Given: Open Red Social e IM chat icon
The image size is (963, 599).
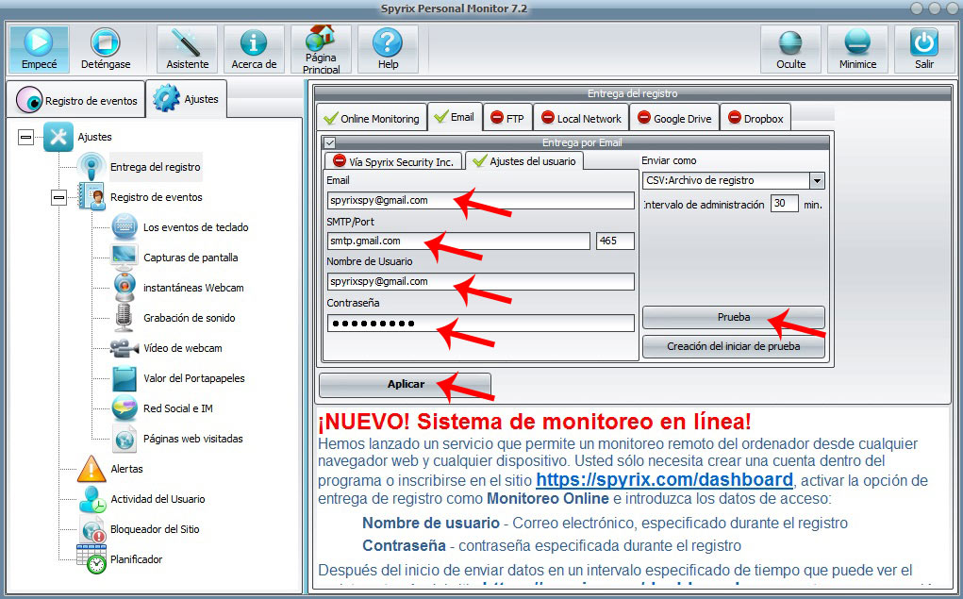Looking at the screenshot, I should pos(125,408).
